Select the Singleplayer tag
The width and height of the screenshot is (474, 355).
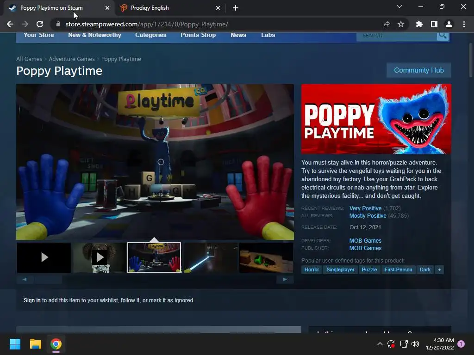click(x=340, y=269)
